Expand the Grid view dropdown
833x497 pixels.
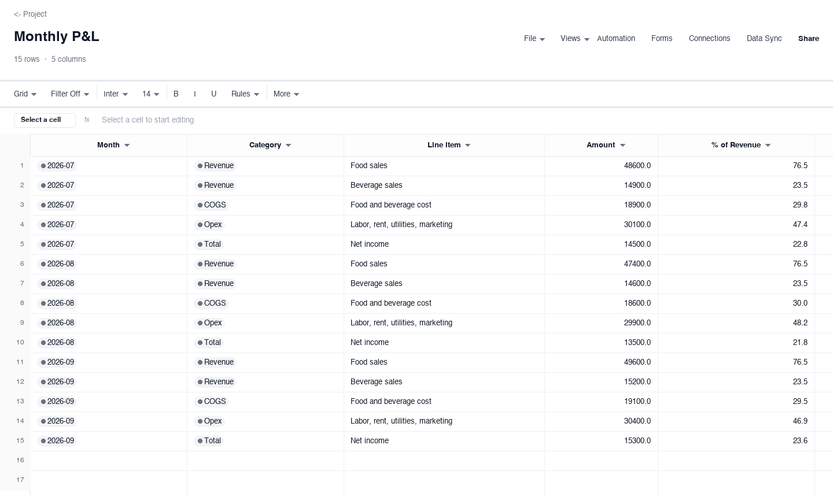(25, 94)
